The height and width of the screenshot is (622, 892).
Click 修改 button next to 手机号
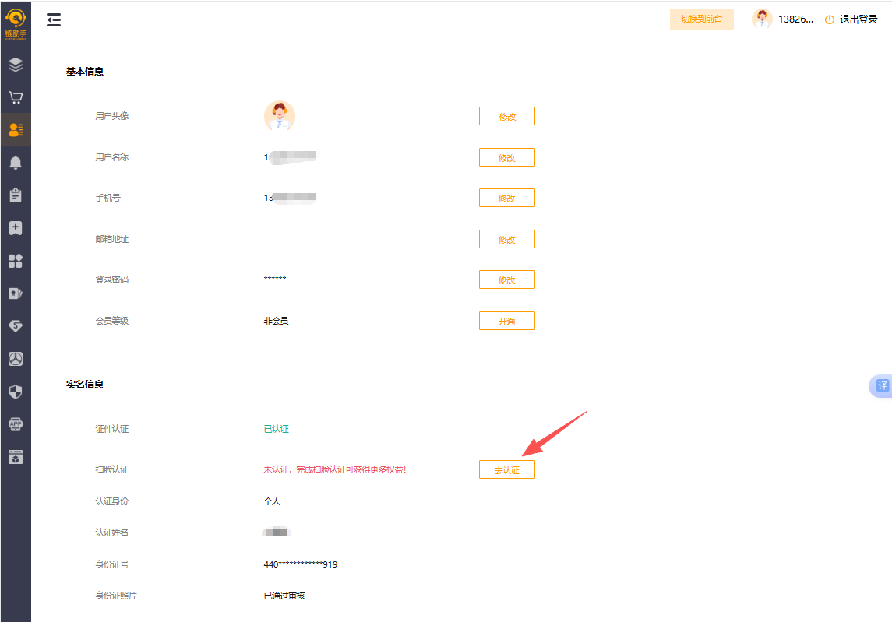[506, 199]
